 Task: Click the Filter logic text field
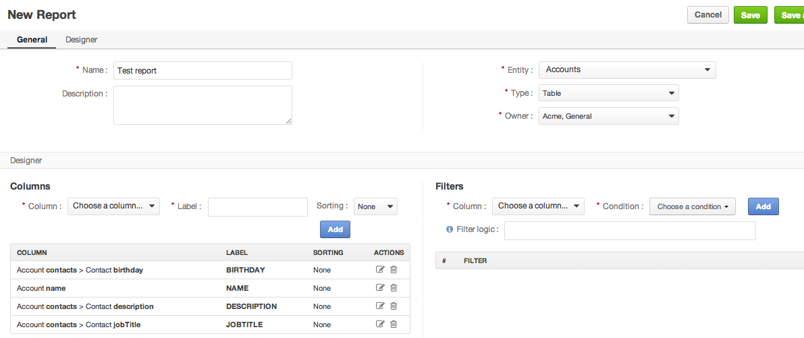point(631,231)
